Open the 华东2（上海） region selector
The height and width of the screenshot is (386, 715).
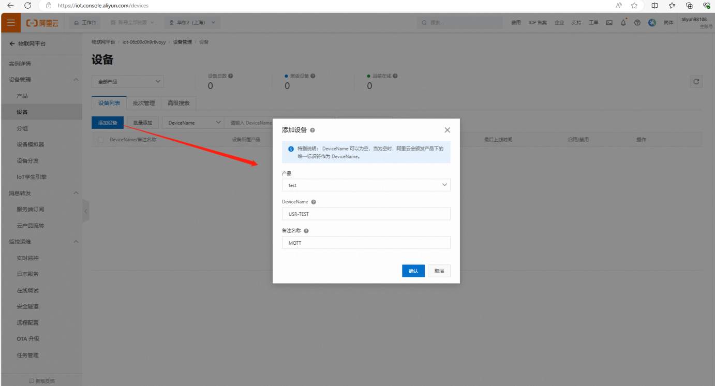pos(192,23)
